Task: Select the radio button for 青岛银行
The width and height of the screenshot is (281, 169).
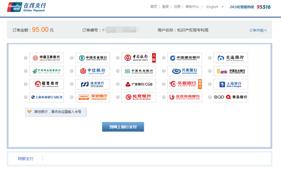Action: tap(210, 97)
